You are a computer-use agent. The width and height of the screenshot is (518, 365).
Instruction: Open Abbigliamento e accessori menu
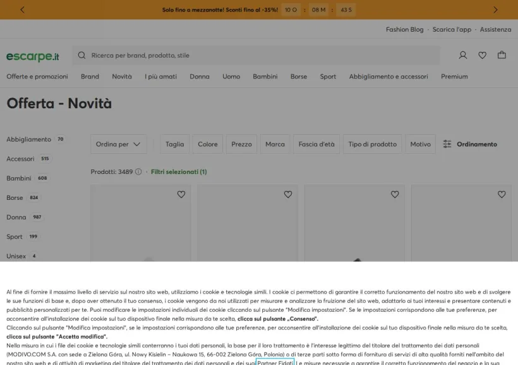coord(388,77)
